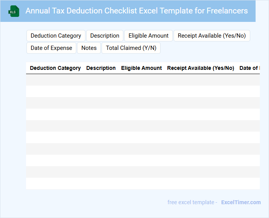
Task: Click the first empty row under Deduction Category
Action: click(x=55, y=80)
